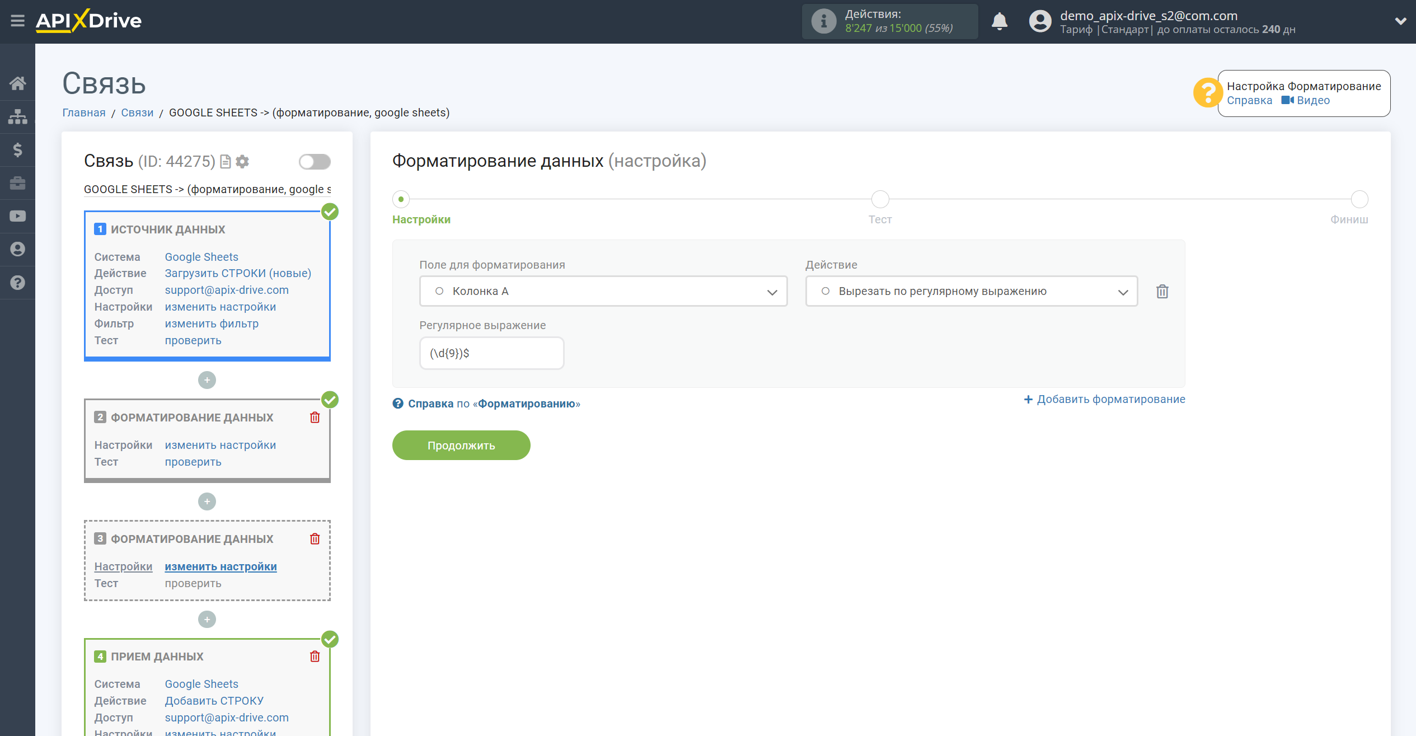The width and height of the screenshot is (1416, 736).
Task: Click the notification bell icon
Action: [999, 21]
